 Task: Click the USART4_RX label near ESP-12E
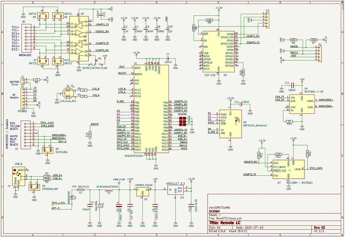[x=253, y=36]
